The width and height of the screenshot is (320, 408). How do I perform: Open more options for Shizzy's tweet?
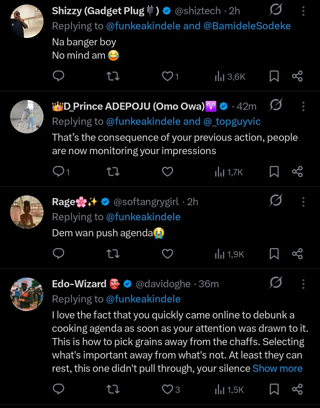click(x=303, y=11)
